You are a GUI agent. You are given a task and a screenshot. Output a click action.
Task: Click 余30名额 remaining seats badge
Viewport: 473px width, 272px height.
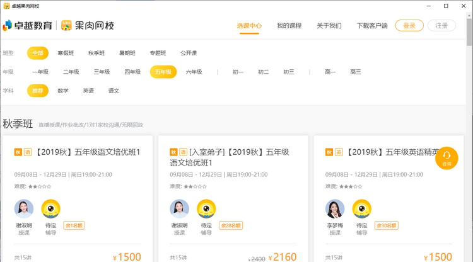(387, 225)
